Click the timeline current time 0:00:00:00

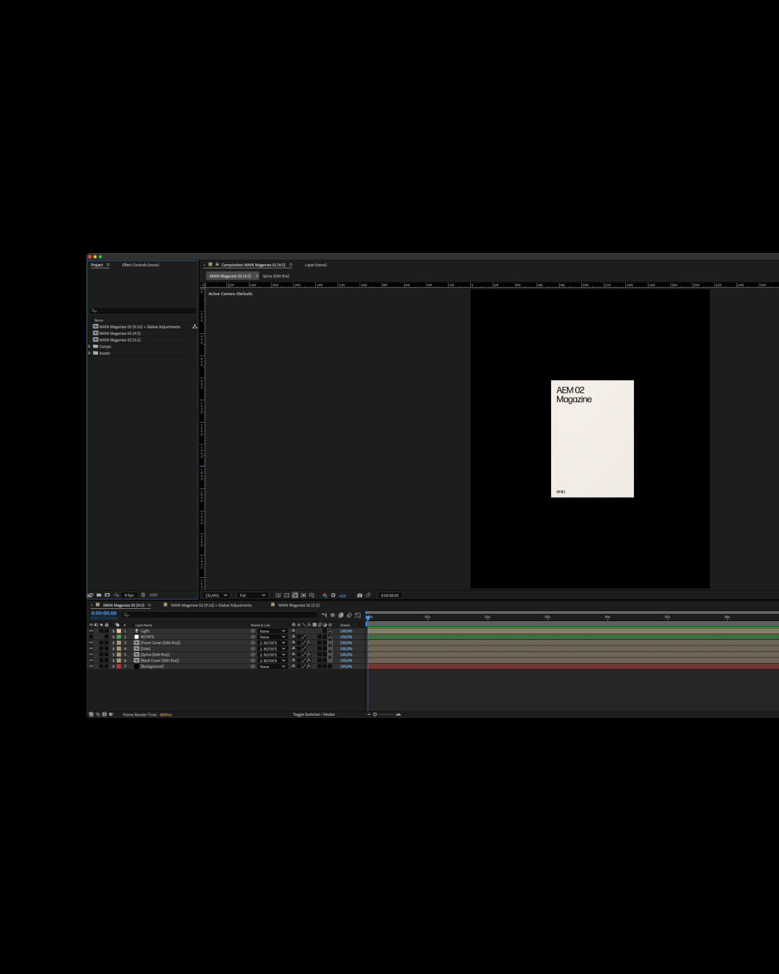pos(104,613)
